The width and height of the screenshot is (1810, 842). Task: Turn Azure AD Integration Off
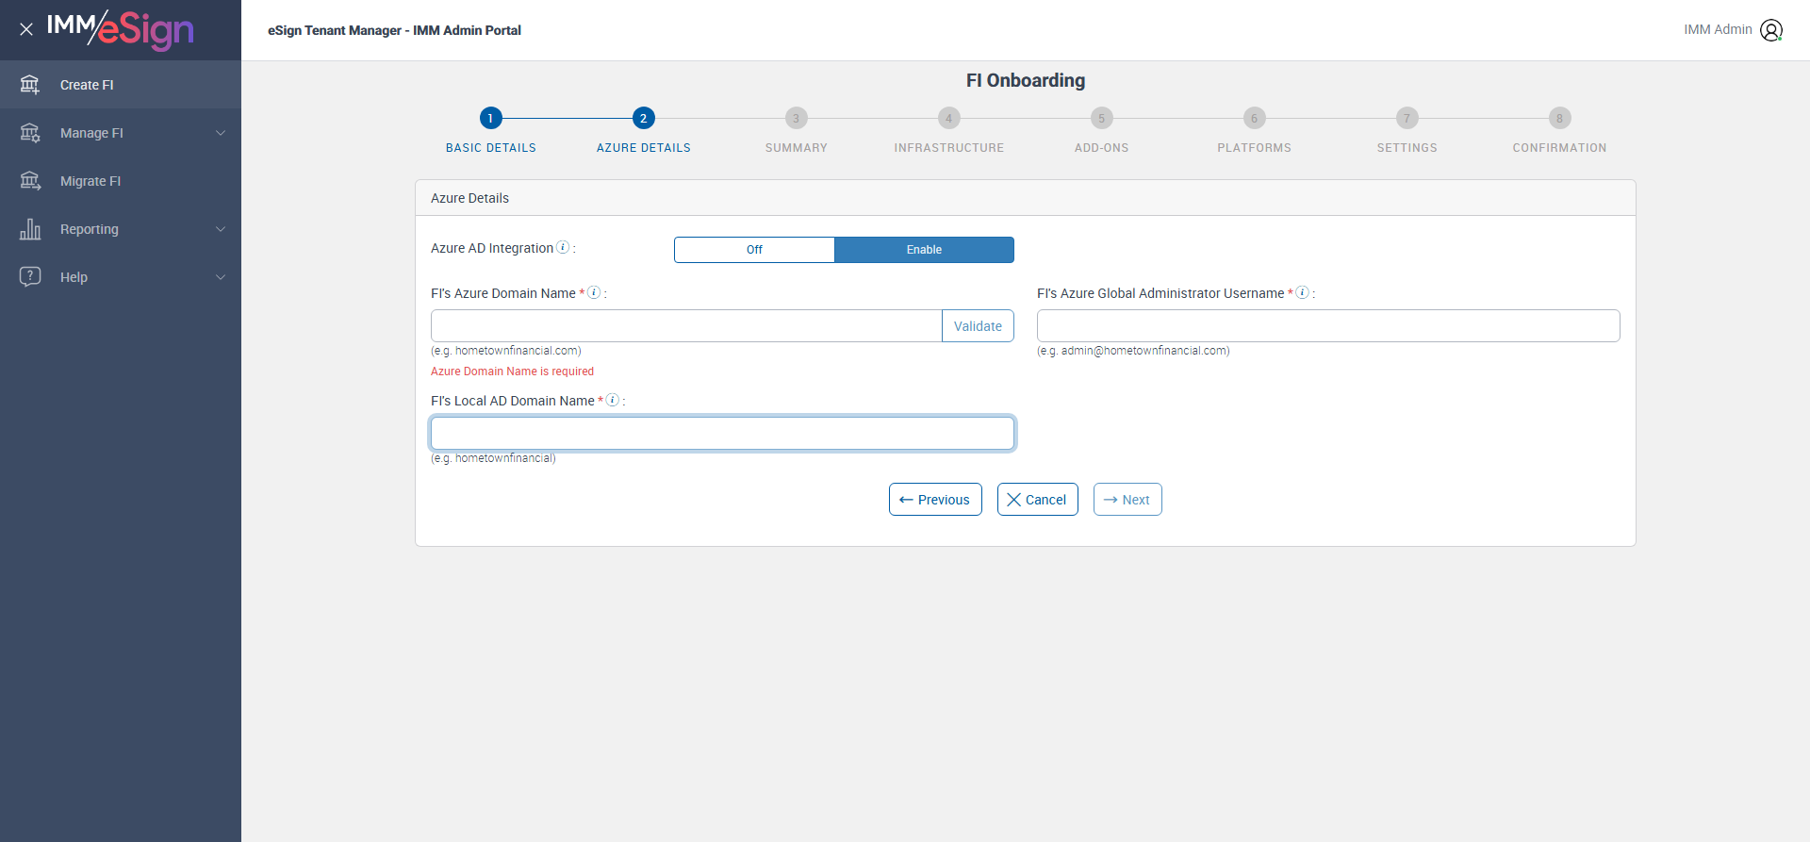pyautogui.click(x=754, y=250)
